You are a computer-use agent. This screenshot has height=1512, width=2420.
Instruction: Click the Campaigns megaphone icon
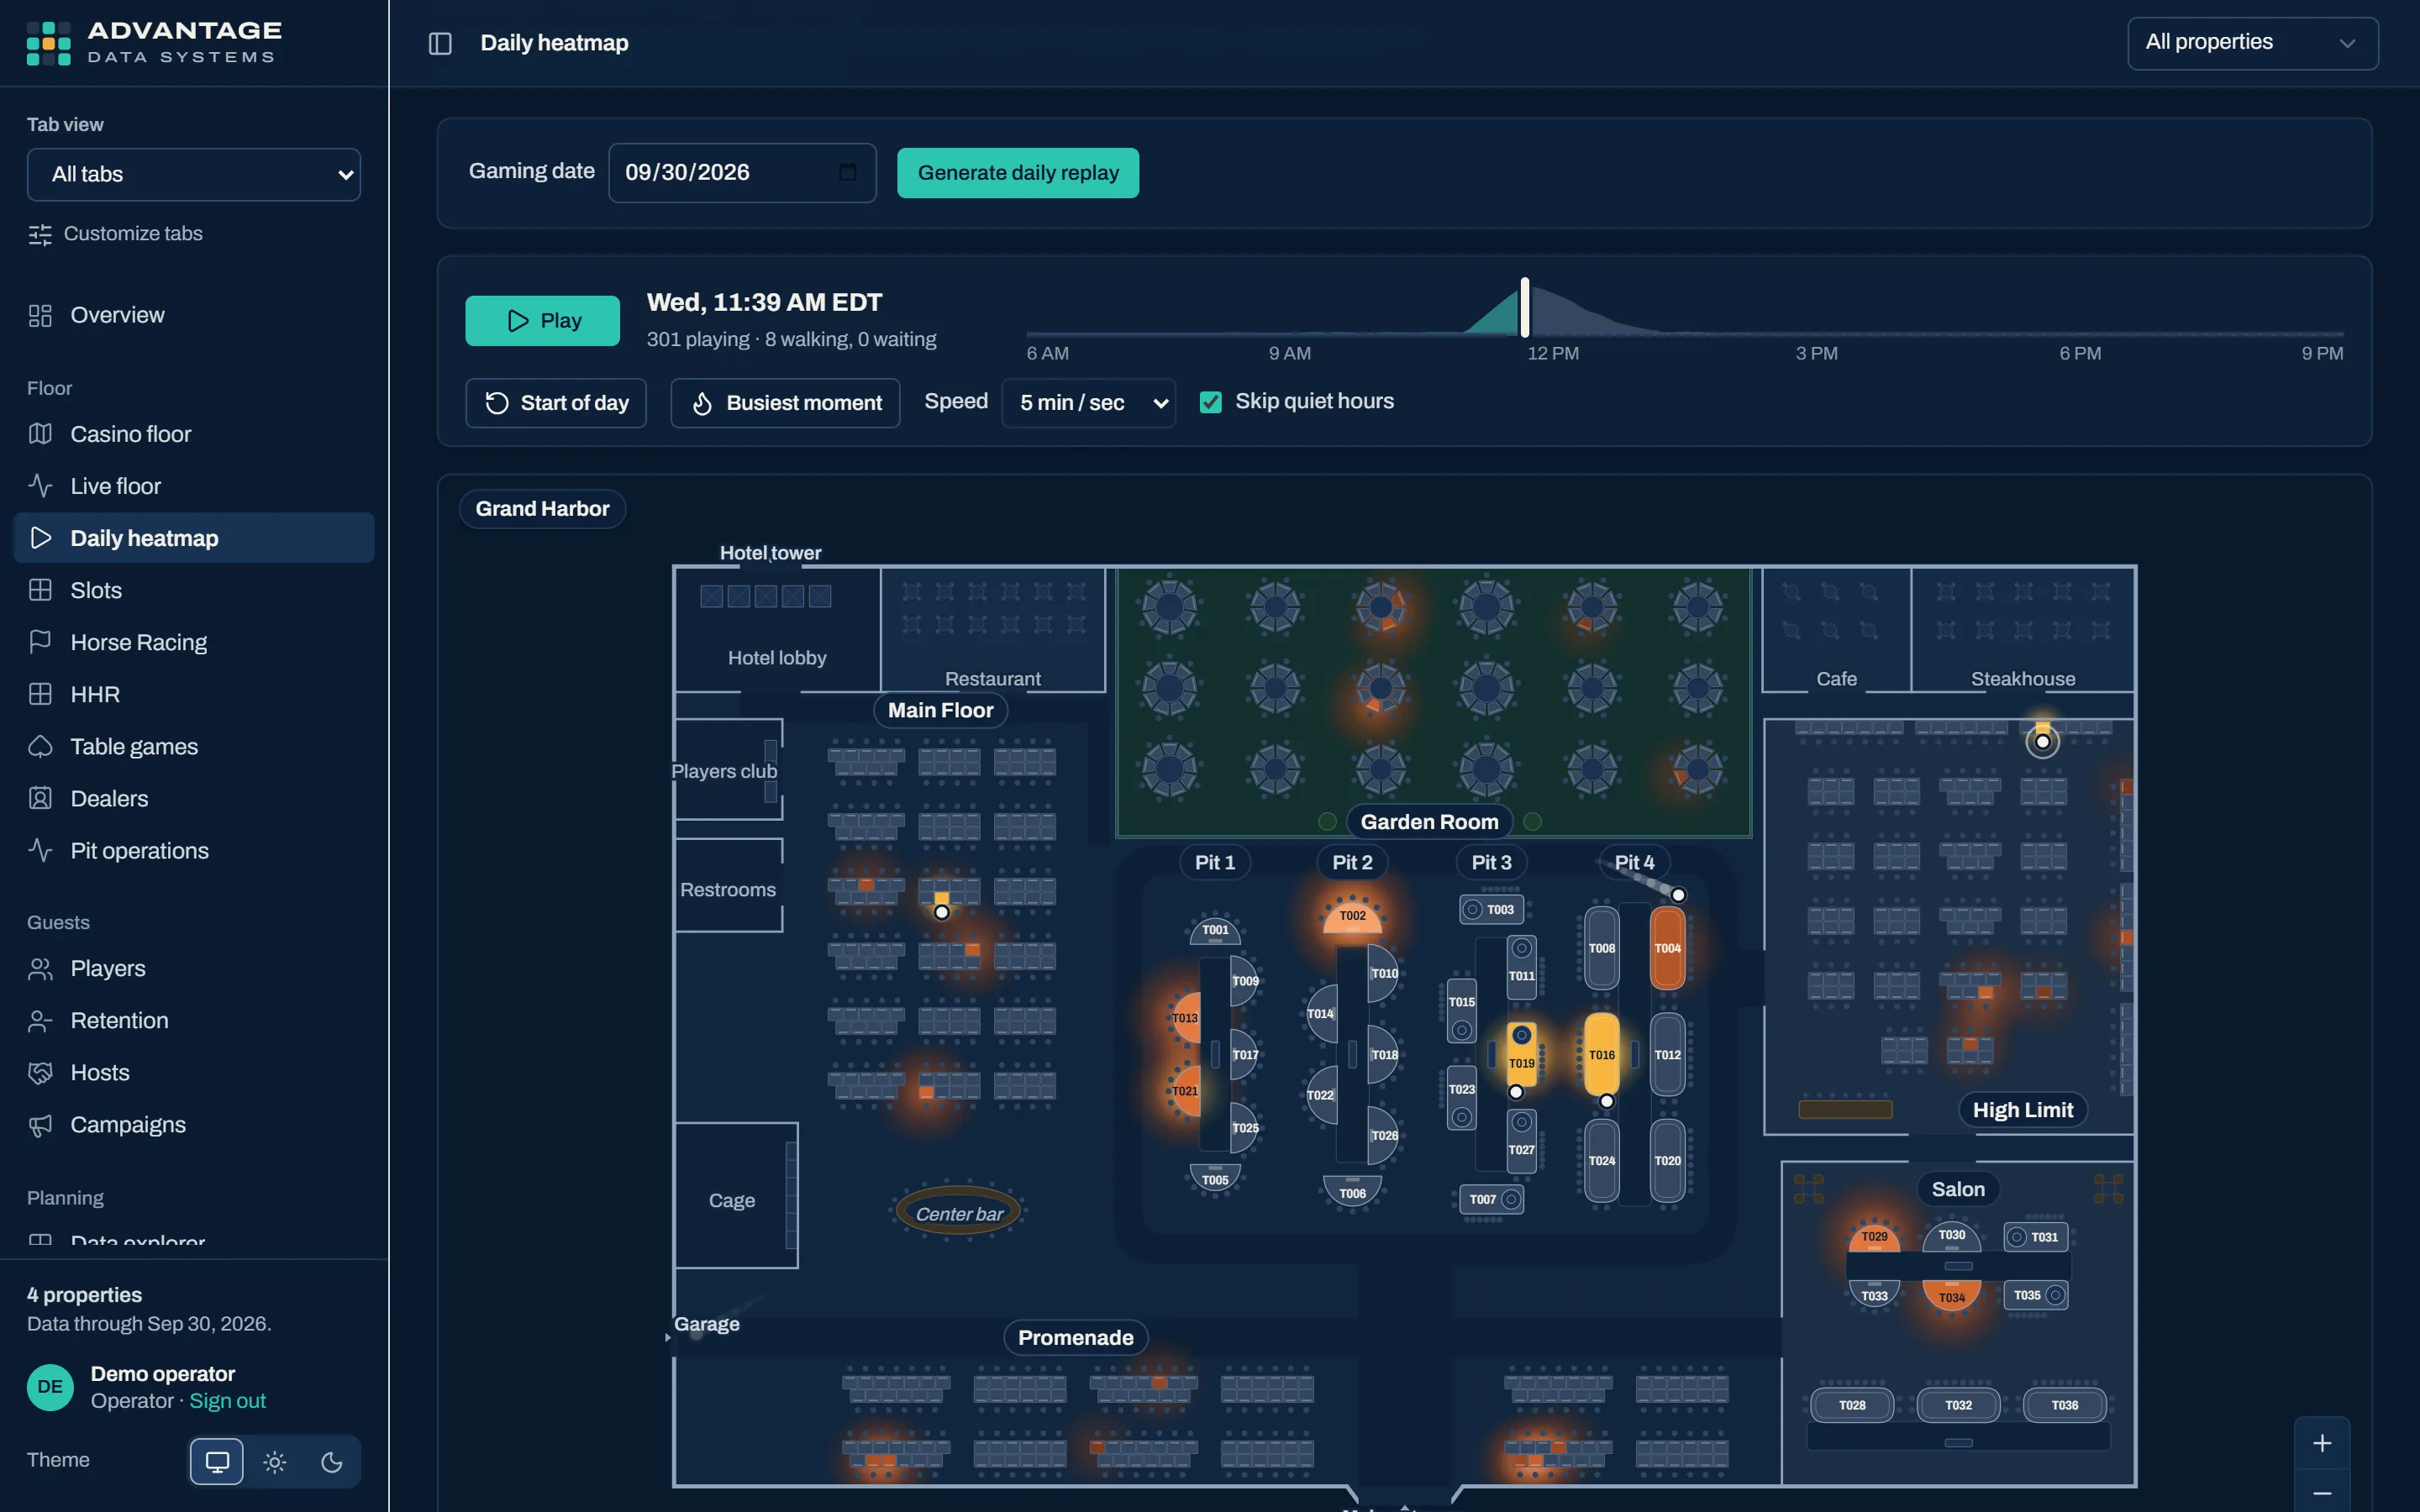click(x=40, y=1125)
